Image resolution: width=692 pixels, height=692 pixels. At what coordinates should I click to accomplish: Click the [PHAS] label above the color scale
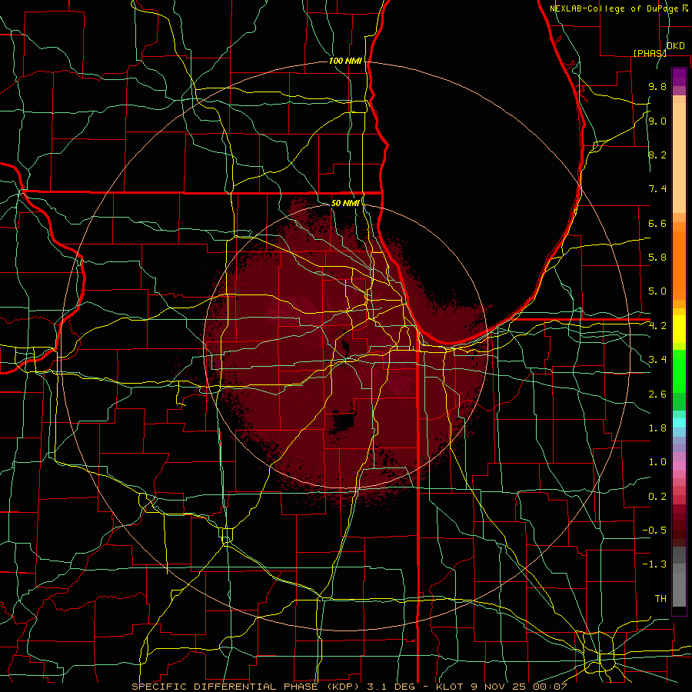pyautogui.click(x=650, y=53)
